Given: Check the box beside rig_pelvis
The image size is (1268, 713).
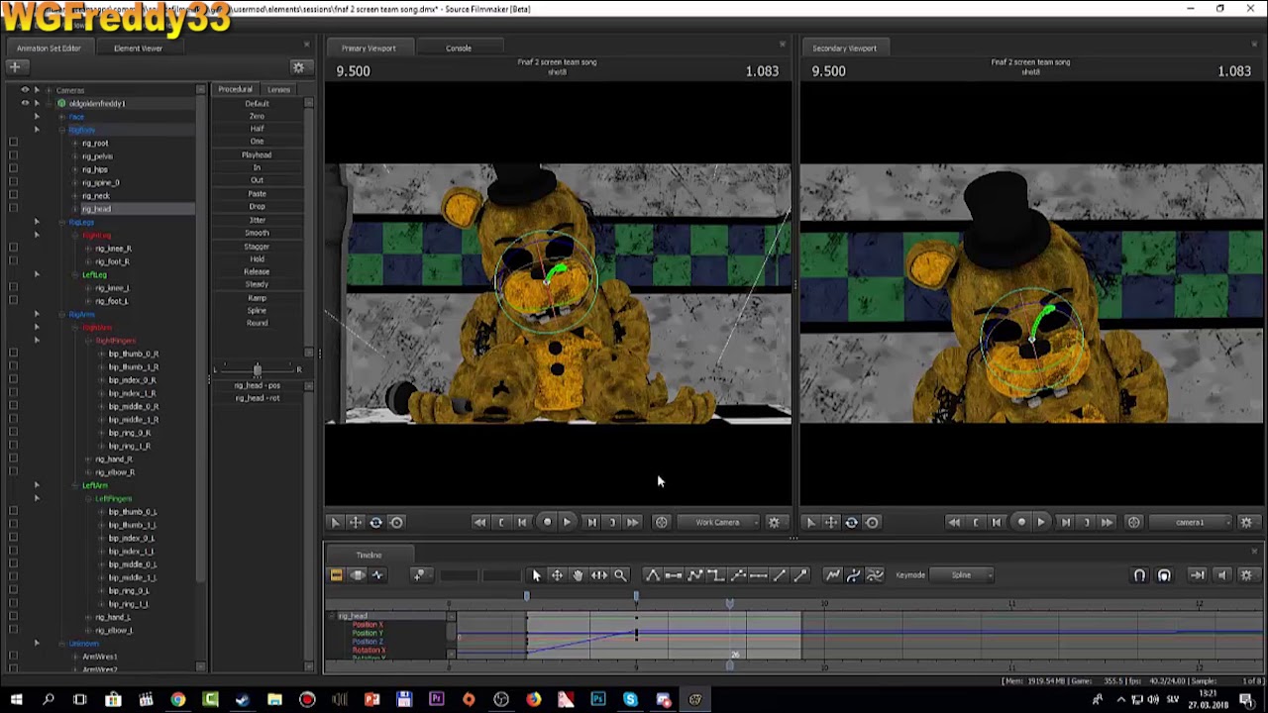Looking at the screenshot, I should point(13,155).
